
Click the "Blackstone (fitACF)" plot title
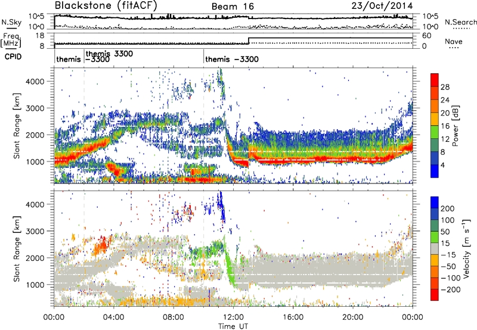click(106, 5)
